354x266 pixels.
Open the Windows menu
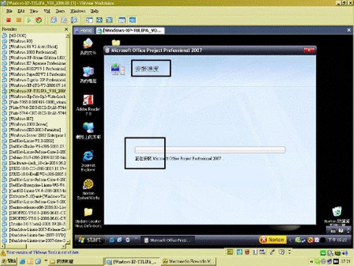pos(78,11)
